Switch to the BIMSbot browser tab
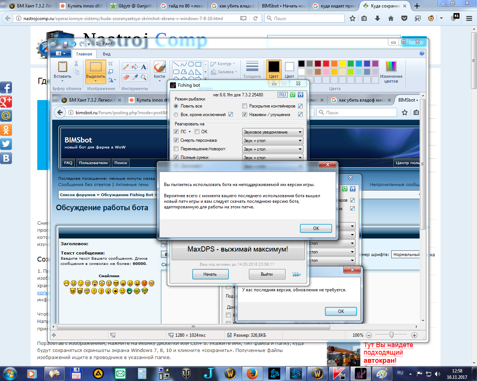The height and width of the screenshot is (381, 477). pyautogui.click(x=284, y=6)
